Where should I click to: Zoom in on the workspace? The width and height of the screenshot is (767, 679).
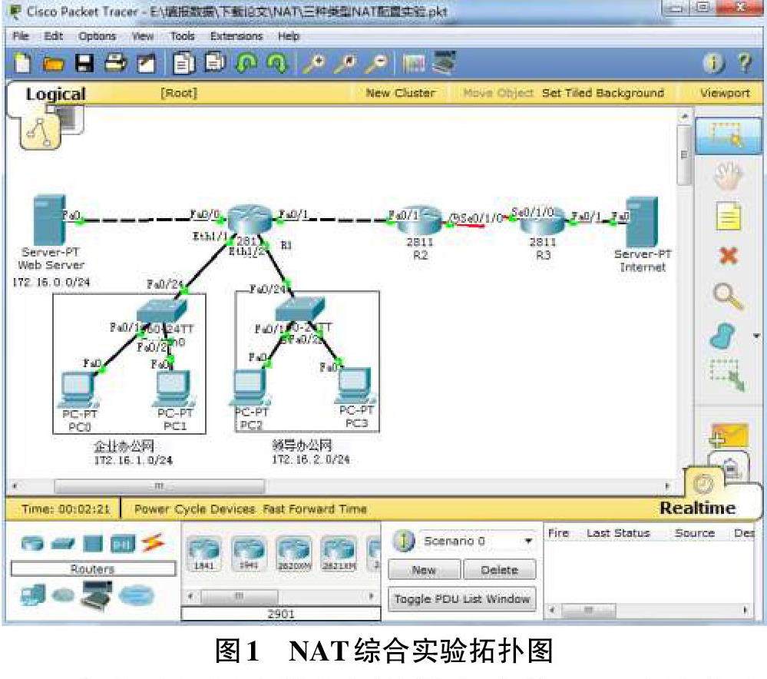click(x=313, y=64)
